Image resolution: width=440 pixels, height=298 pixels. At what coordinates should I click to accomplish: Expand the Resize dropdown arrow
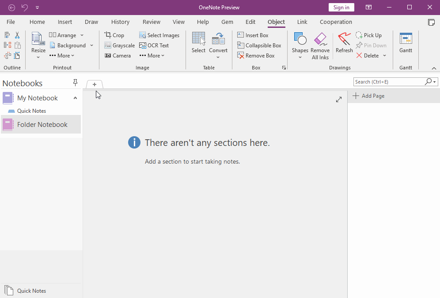pyautogui.click(x=38, y=57)
